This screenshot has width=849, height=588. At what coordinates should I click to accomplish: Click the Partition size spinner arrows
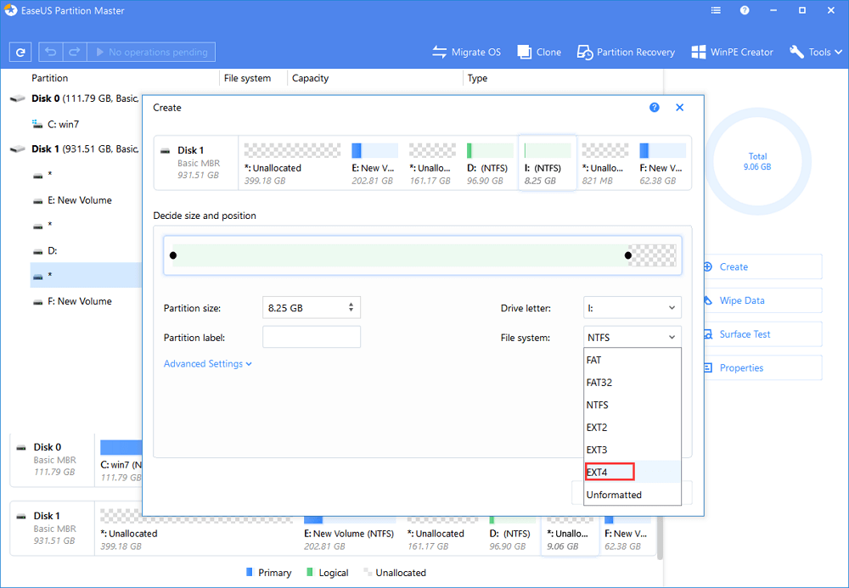pos(351,308)
